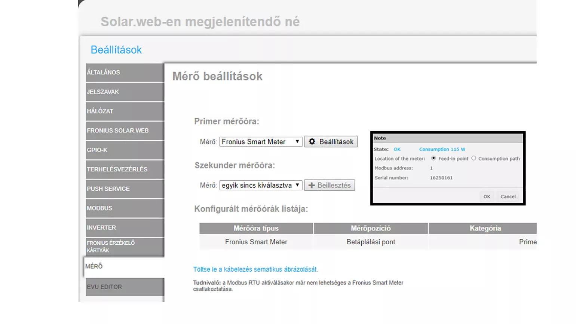Select Betáplálási pont table cell
This screenshot has height=324, width=576.
point(371,242)
